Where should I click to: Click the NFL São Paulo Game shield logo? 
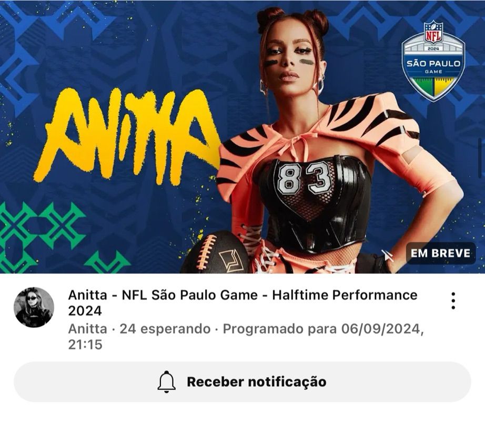click(x=433, y=61)
